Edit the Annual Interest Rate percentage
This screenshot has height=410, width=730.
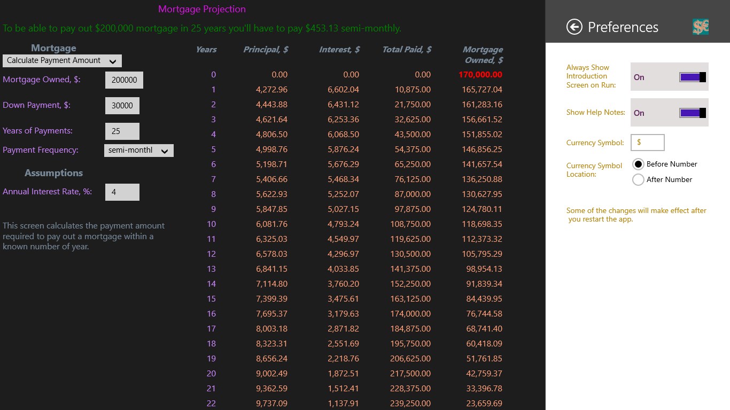tap(122, 192)
